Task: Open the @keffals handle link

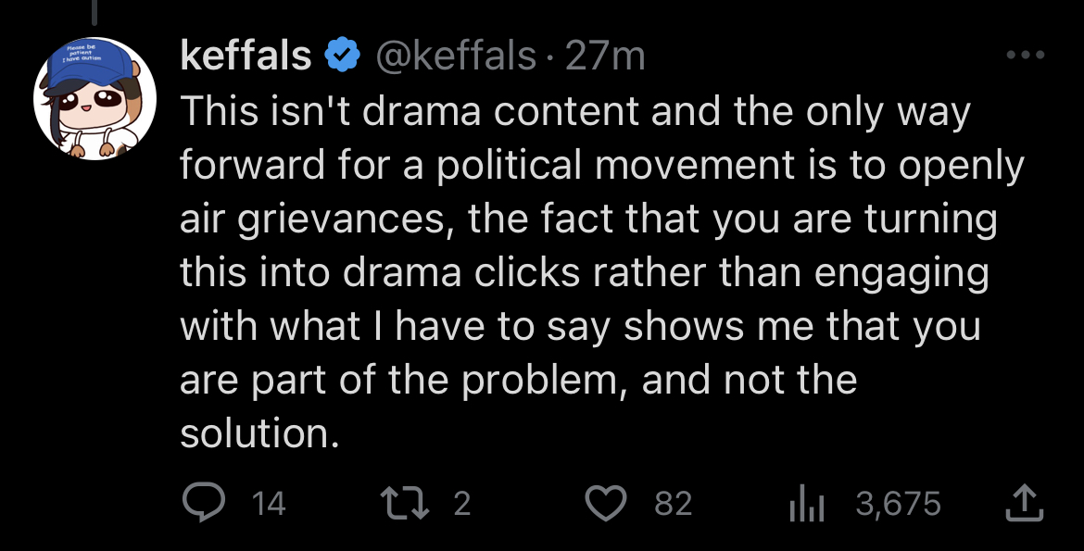Action: pyautogui.click(x=456, y=56)
